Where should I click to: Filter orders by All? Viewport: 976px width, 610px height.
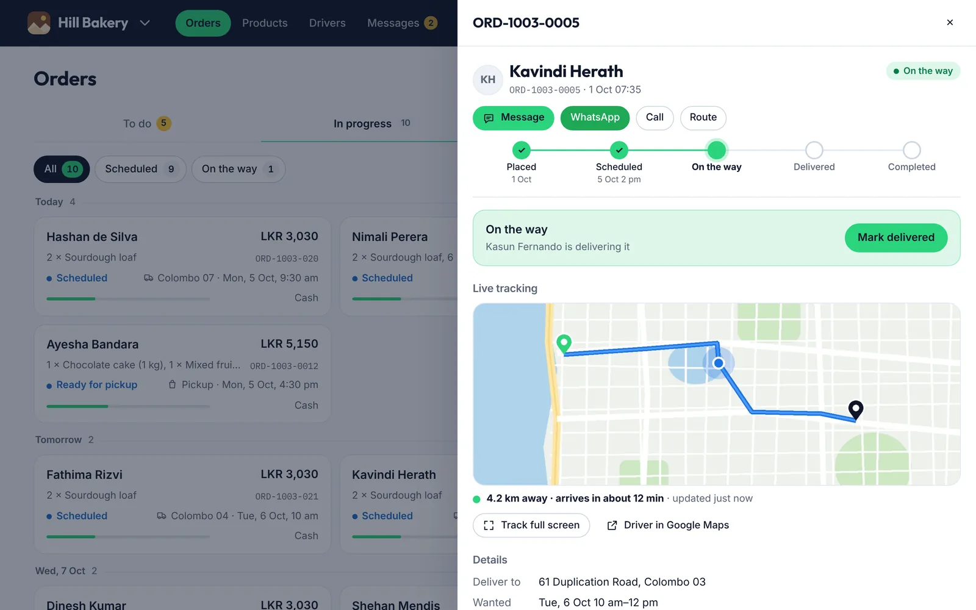click(x=62, y=169)
